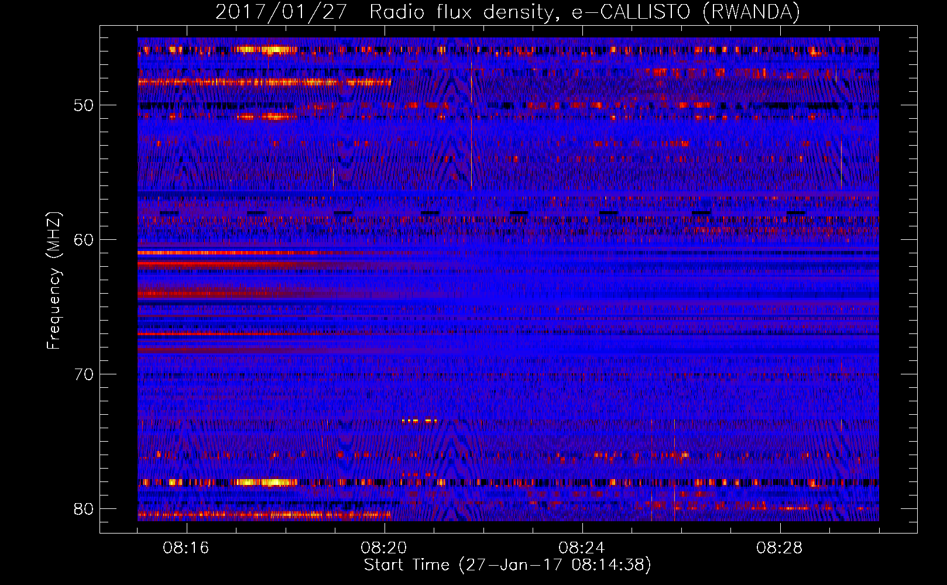The width and height of the screenshot is (947, 585).
Task: Click the '50' frequency axis label
Action: tap(84, 105)
